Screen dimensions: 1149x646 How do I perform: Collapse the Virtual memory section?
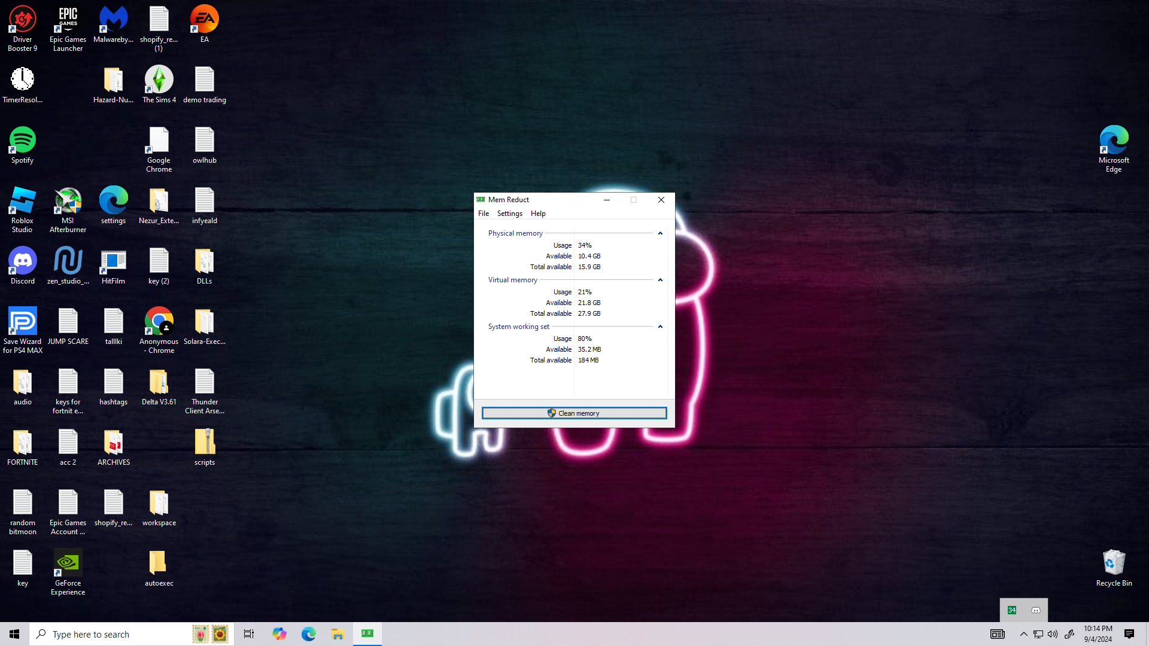(660, 280)
